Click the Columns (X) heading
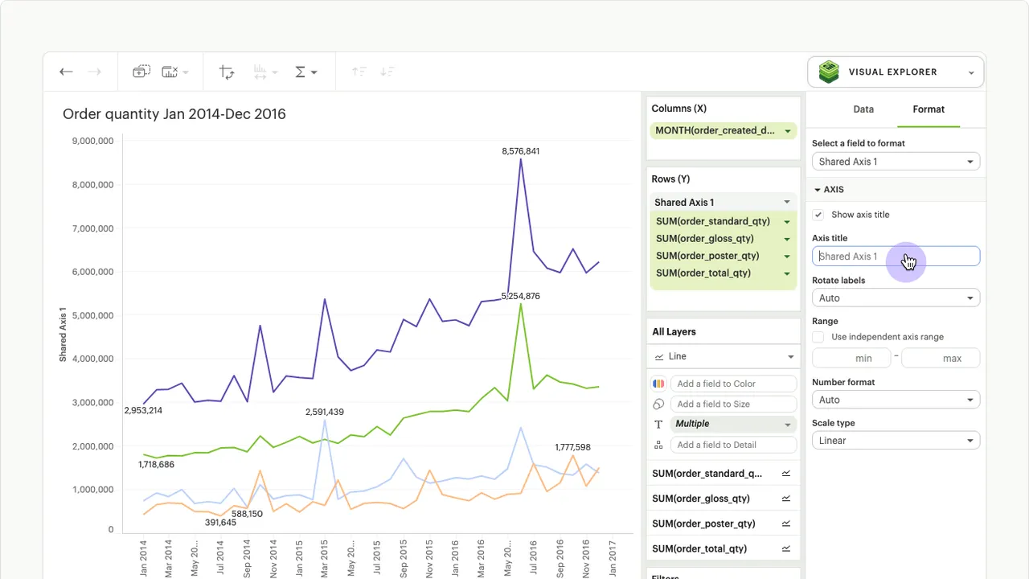The height and width of the screenshot is (579, 1029). coord(679,109)
